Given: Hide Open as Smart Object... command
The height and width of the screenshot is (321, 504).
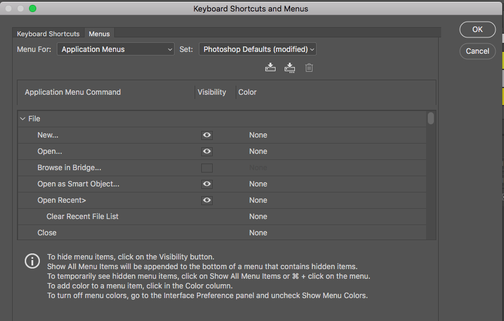Looking at the screenshot, I should pyautogui.click(x=207, y=184).
